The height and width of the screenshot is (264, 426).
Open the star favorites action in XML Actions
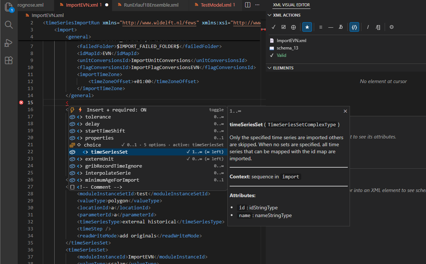(307, 27)
